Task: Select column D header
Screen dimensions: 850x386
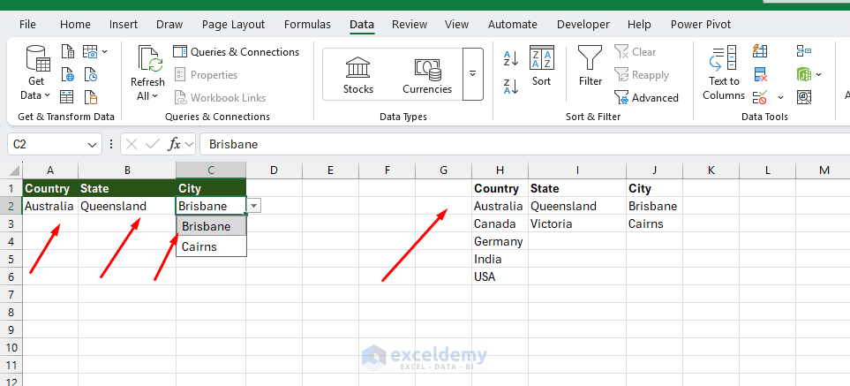Action: [274, 170]
